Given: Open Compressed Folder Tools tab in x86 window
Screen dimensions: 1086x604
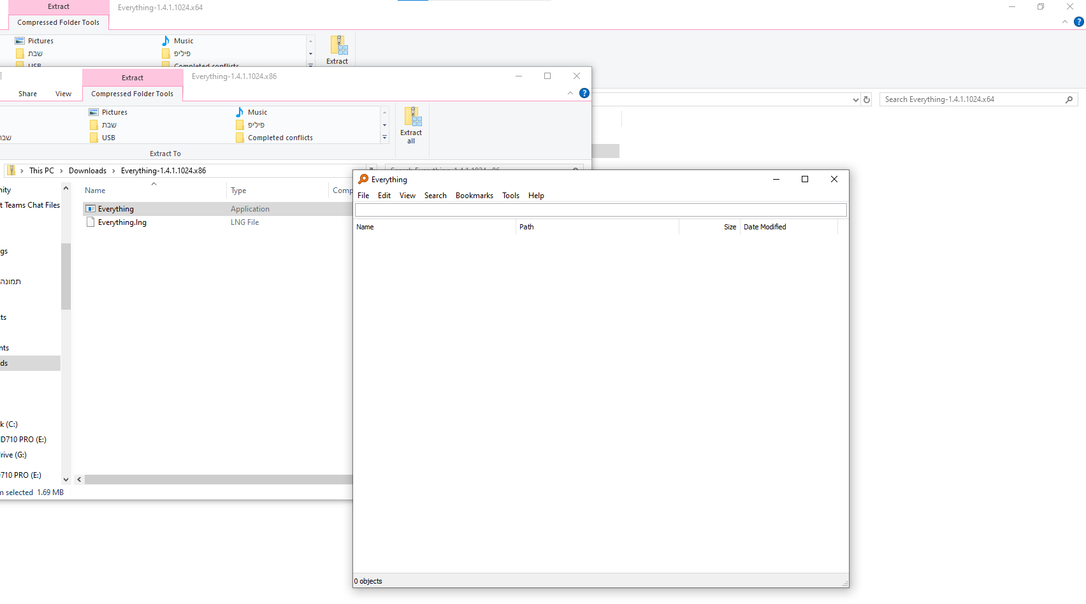Looking at the screenshot, I should coord(132,94).
